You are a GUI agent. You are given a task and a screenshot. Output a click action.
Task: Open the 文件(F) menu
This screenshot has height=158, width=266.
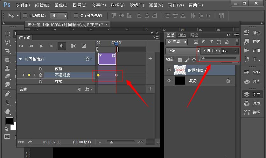click(23, 5)
